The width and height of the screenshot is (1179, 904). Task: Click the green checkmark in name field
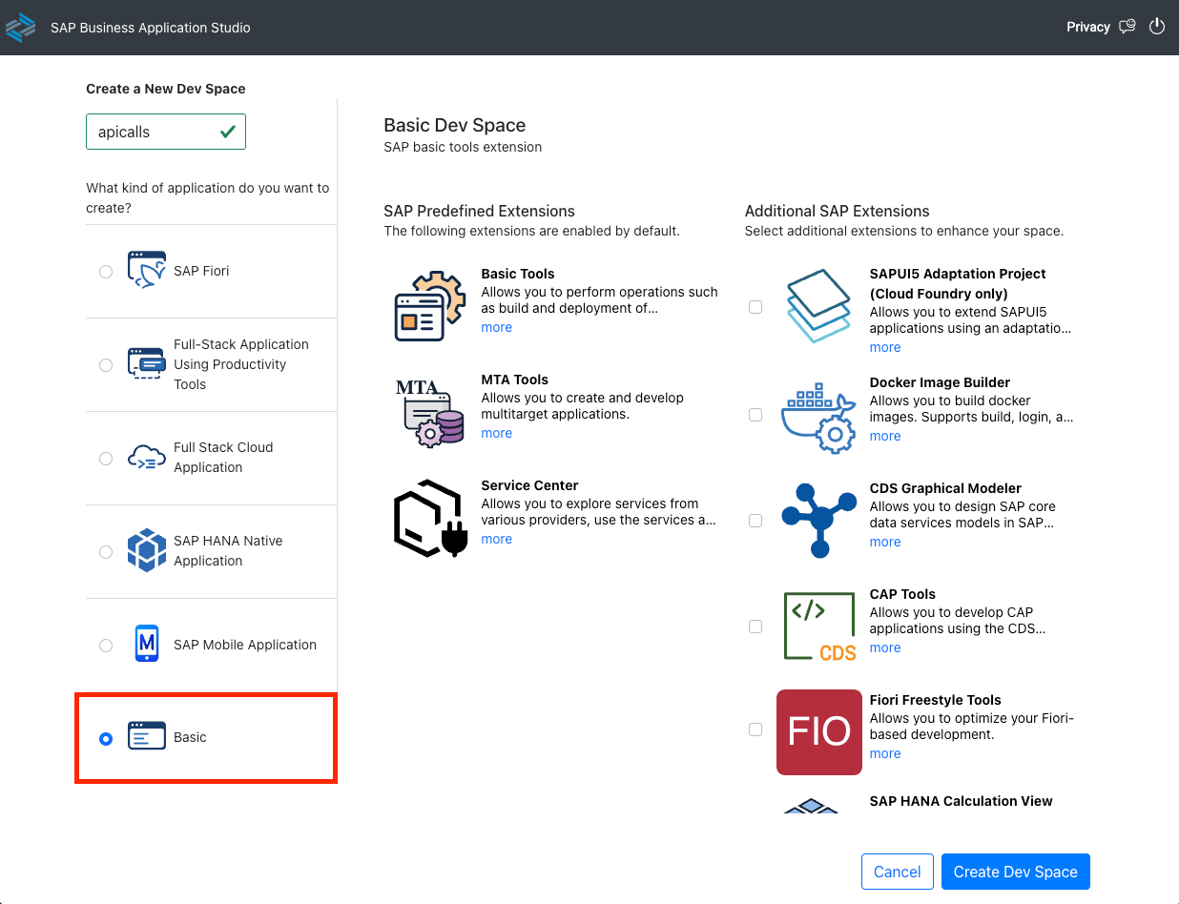tap(227, 133)
